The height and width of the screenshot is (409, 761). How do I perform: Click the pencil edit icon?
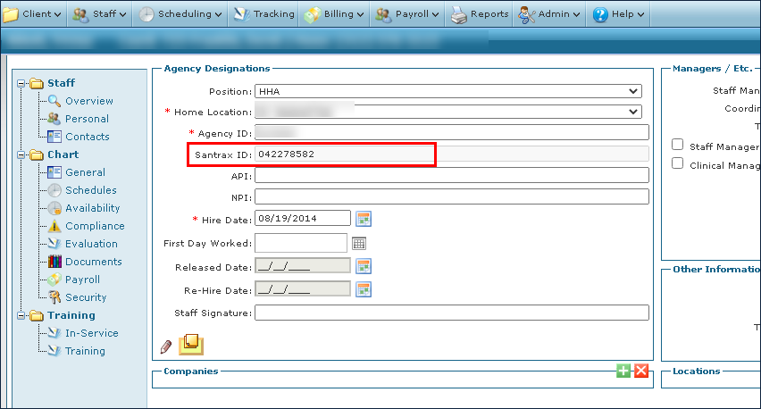165,346
